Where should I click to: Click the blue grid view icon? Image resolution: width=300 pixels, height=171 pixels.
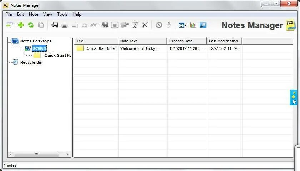point(181,25)
